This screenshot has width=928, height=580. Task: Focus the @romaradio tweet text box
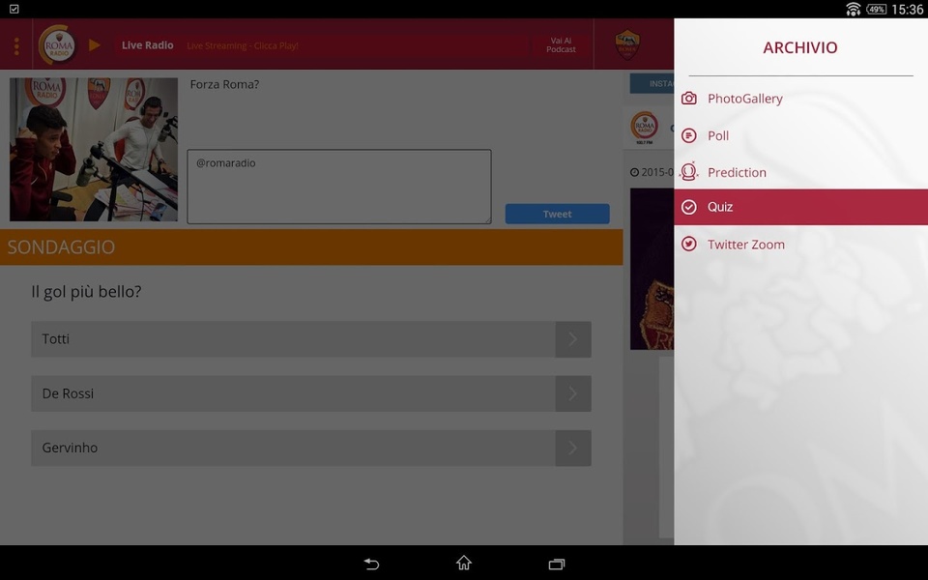click(x=339, y=187)
